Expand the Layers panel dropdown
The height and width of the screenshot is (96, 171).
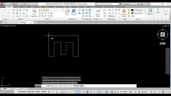pos(47,19)
